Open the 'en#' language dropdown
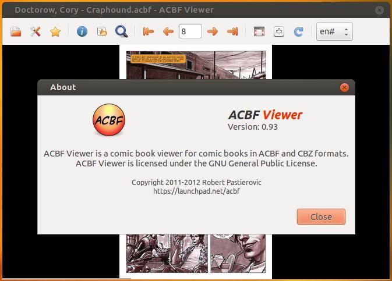 point(334,31)
